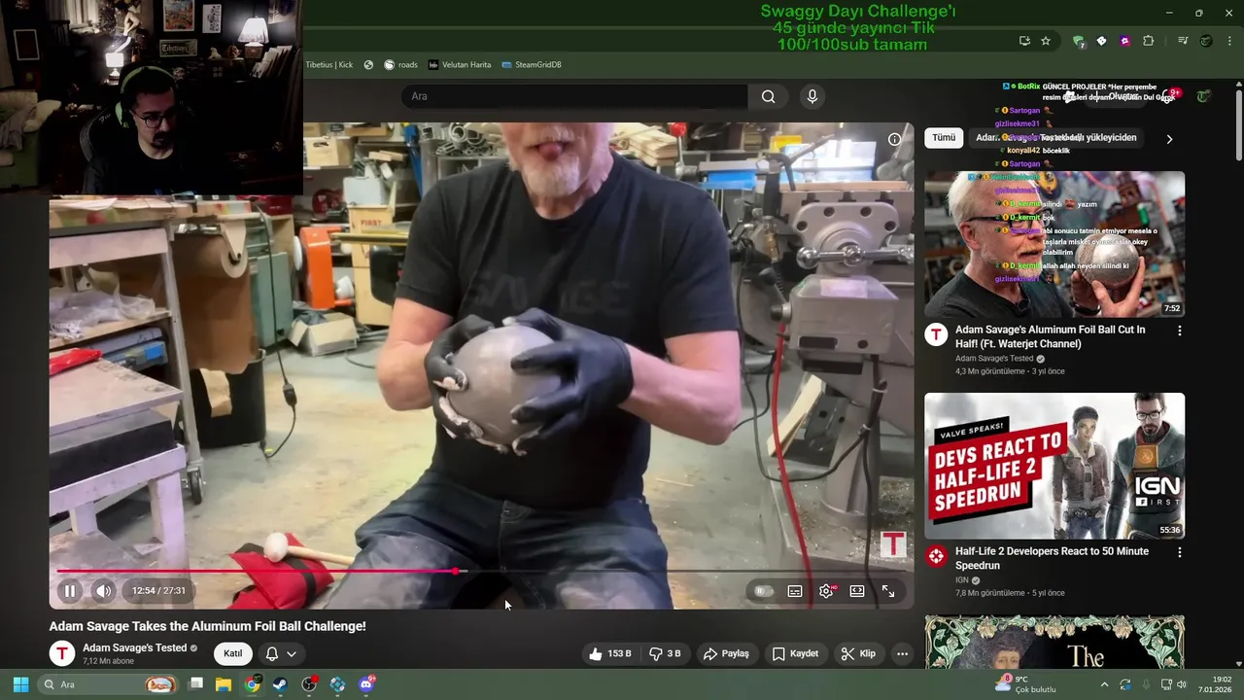Screen dimensions: 1244x700
Task: Pause the playing video
Action: pos(70,590)
